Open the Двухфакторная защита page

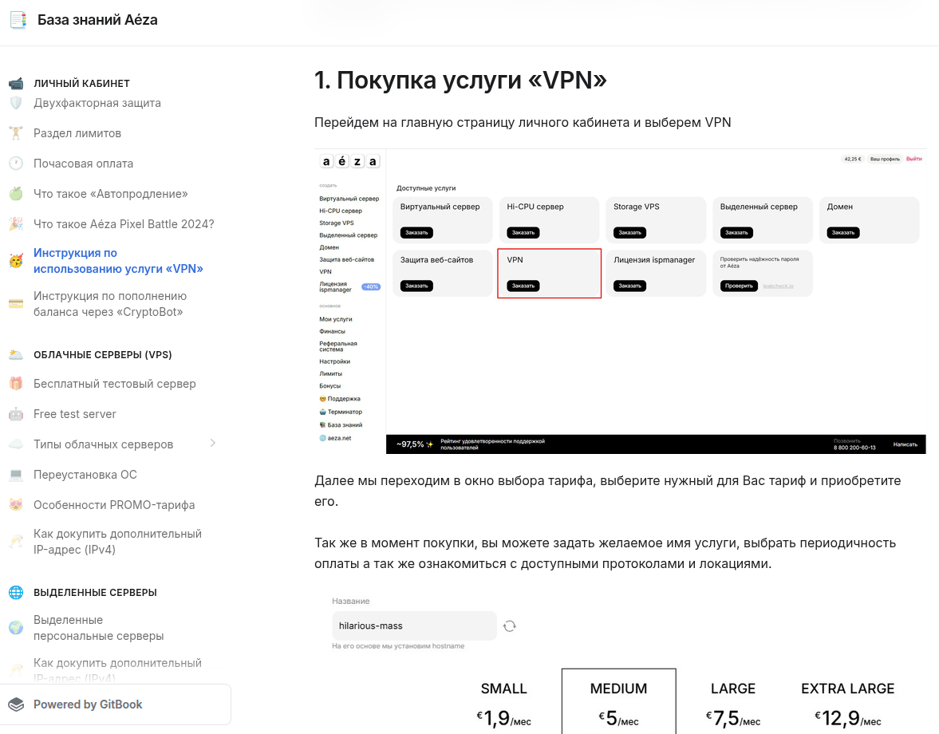(x=97, y=103)
